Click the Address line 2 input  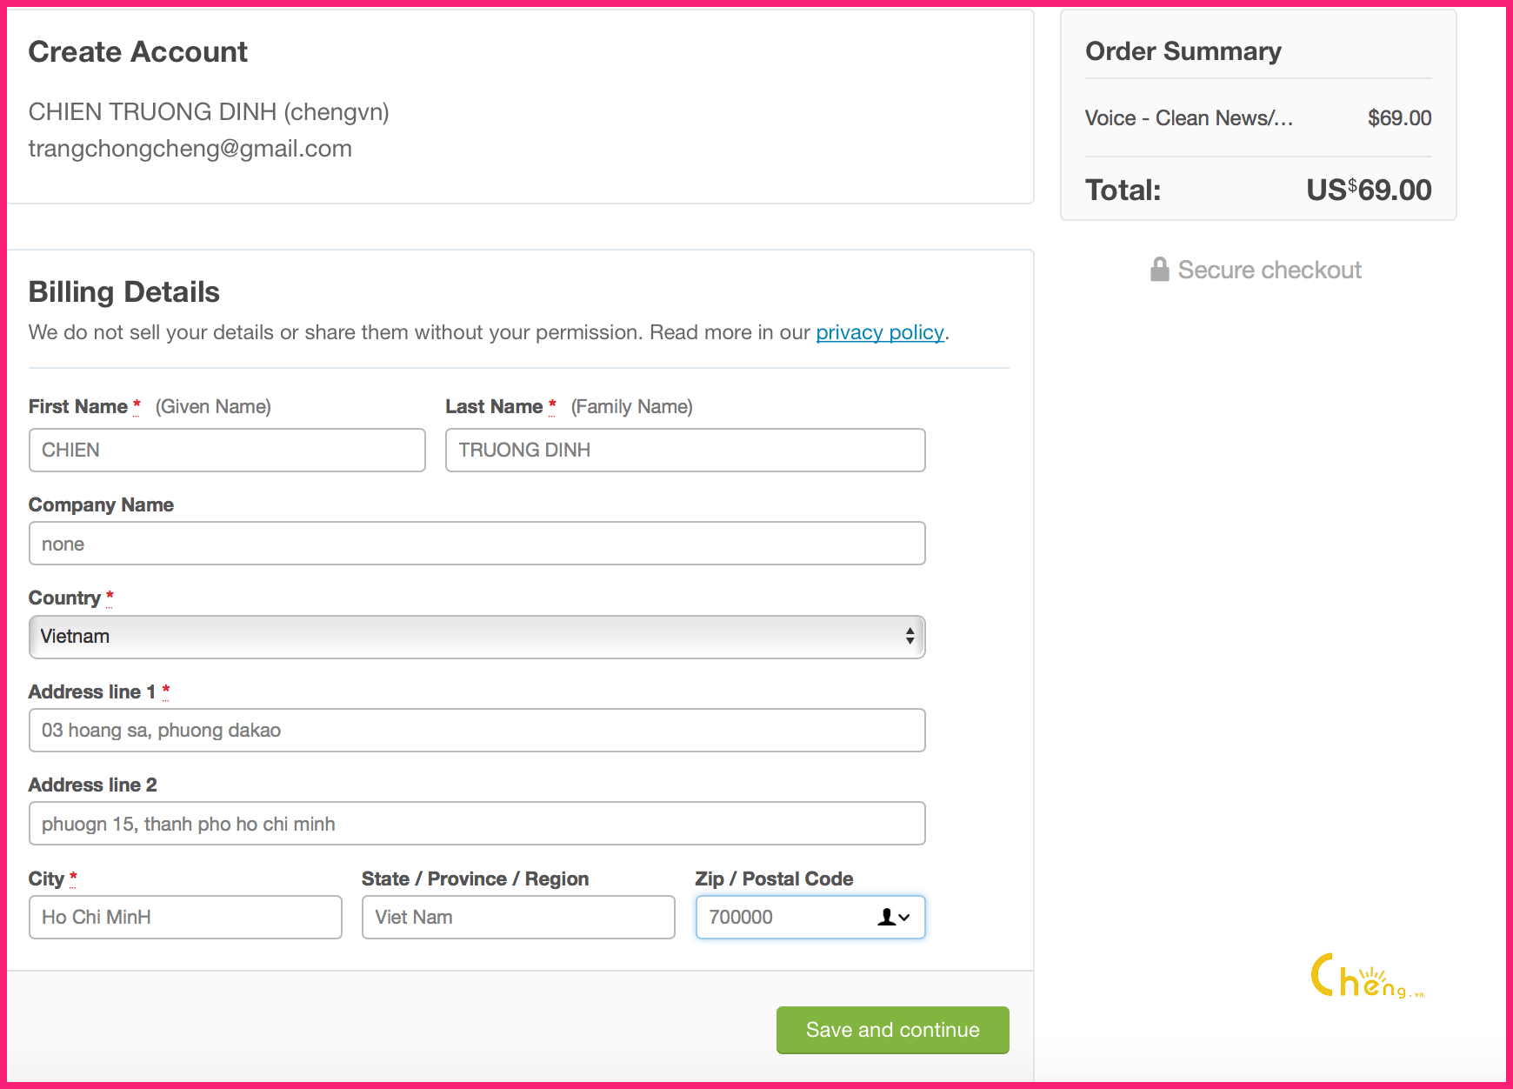coord(477,824)
